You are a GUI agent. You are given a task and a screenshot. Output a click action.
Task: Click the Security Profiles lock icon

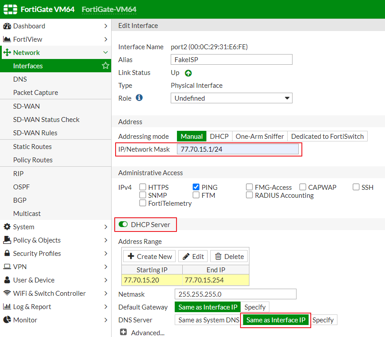(7, 253)
